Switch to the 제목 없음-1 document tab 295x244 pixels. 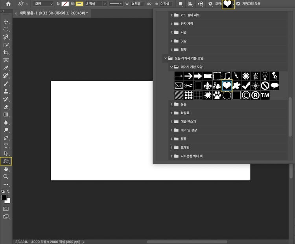(x=53, y=13)
